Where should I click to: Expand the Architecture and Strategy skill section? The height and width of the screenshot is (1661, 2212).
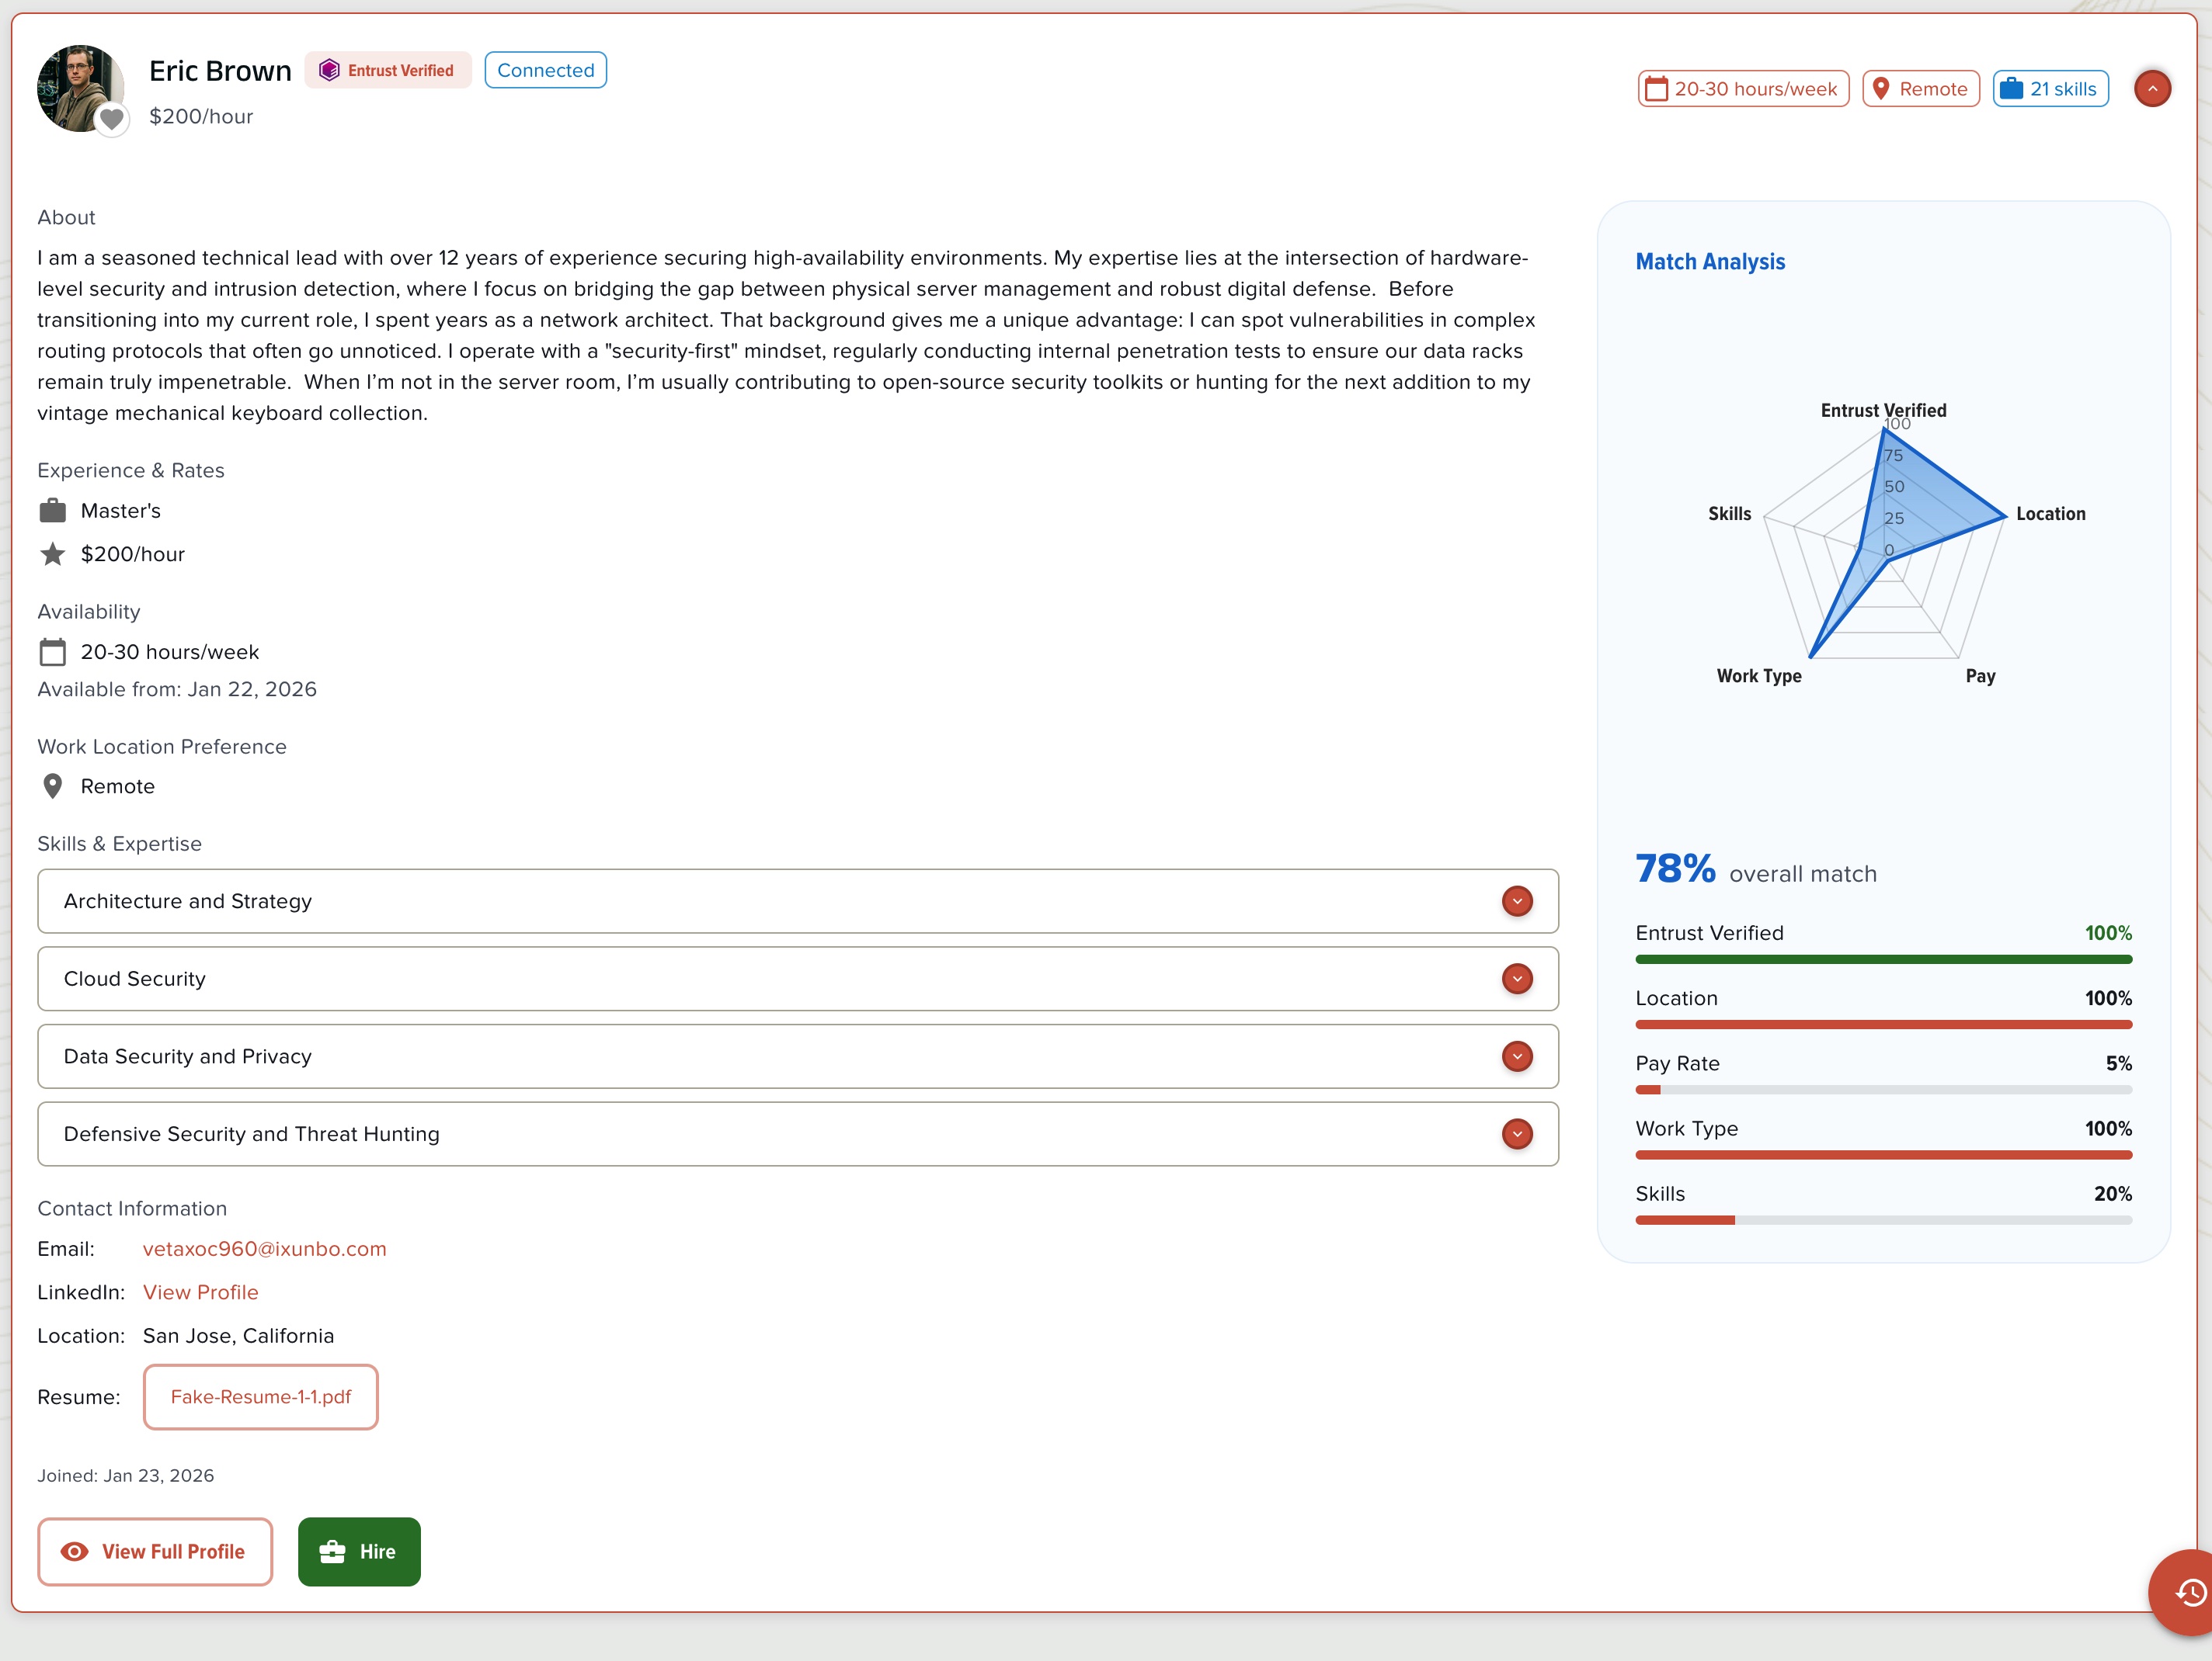(1517, 900)
